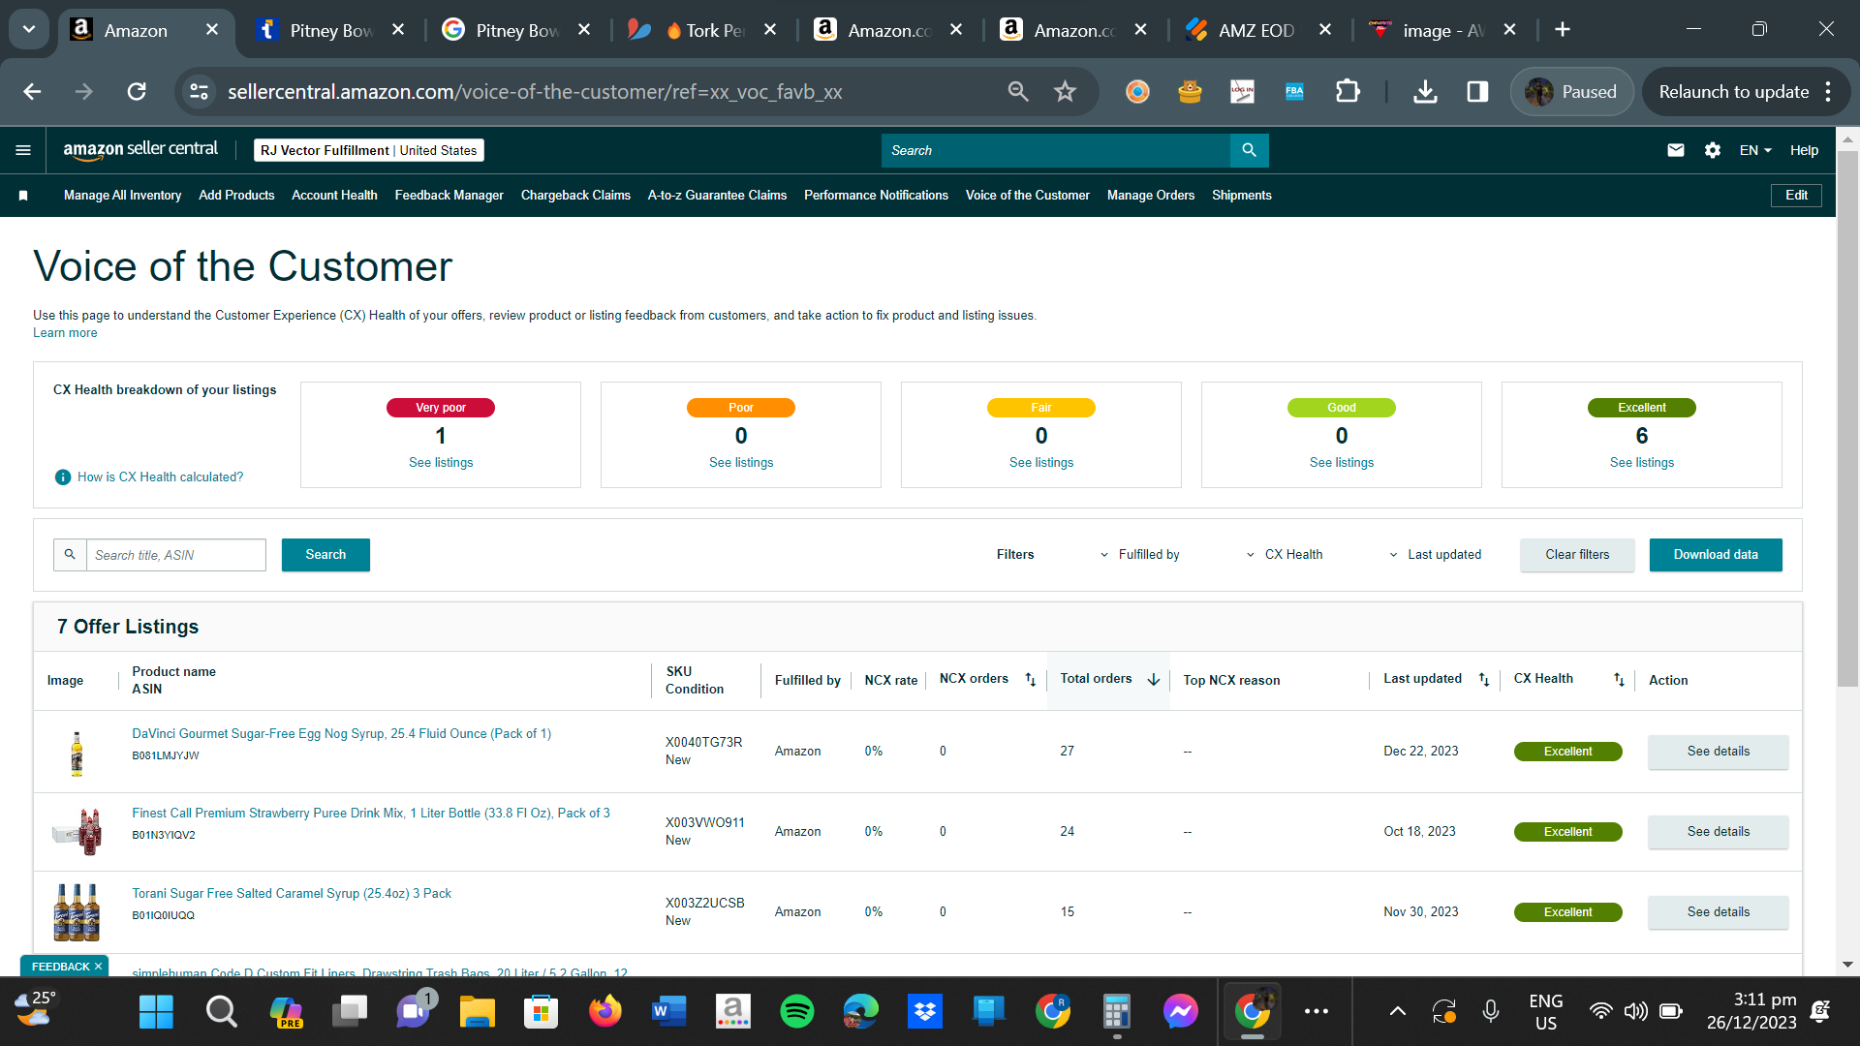This screenshot has width=1860, height=1046.
Task: Click Clear filters button
Action: (1577, 555)
